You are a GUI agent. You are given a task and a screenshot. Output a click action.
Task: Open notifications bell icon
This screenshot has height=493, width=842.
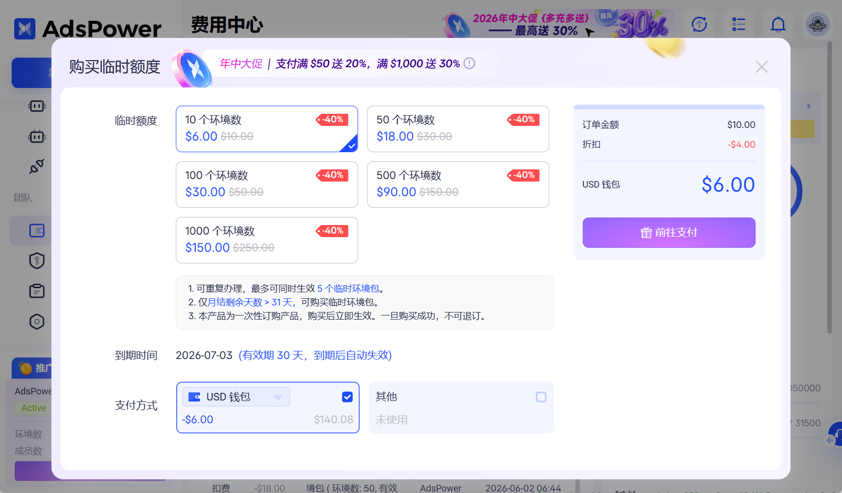(778, 24)
